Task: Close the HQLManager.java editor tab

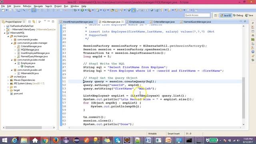Action: (122, 22)
